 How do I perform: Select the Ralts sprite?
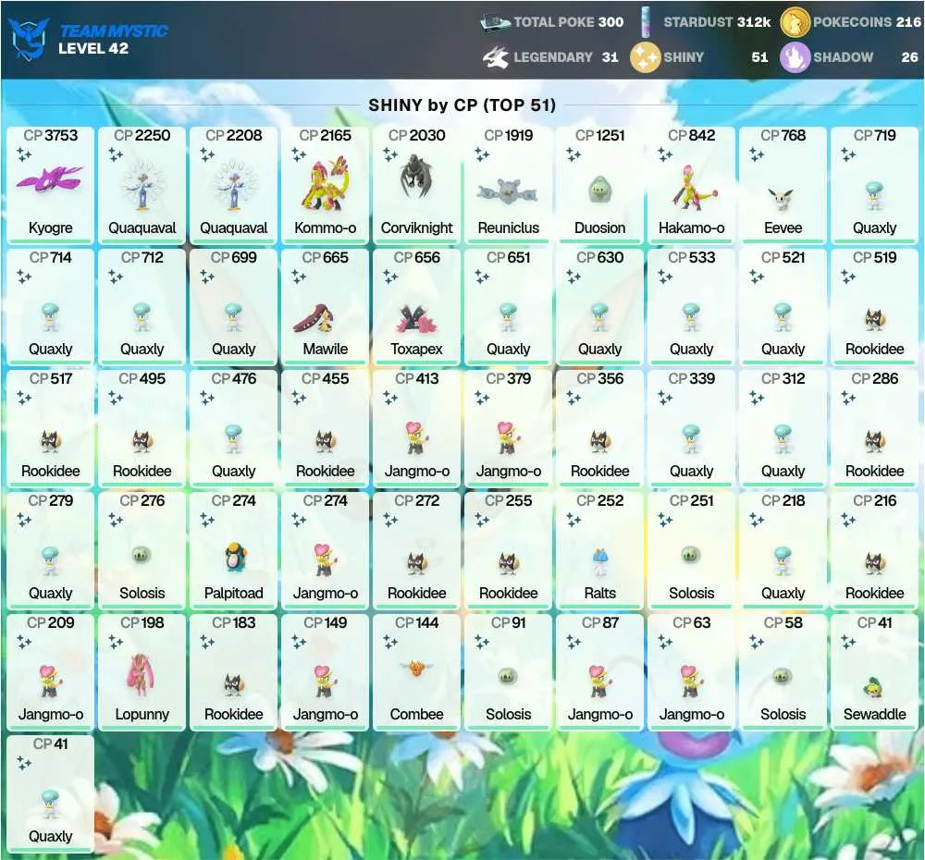tap(600, 561)
